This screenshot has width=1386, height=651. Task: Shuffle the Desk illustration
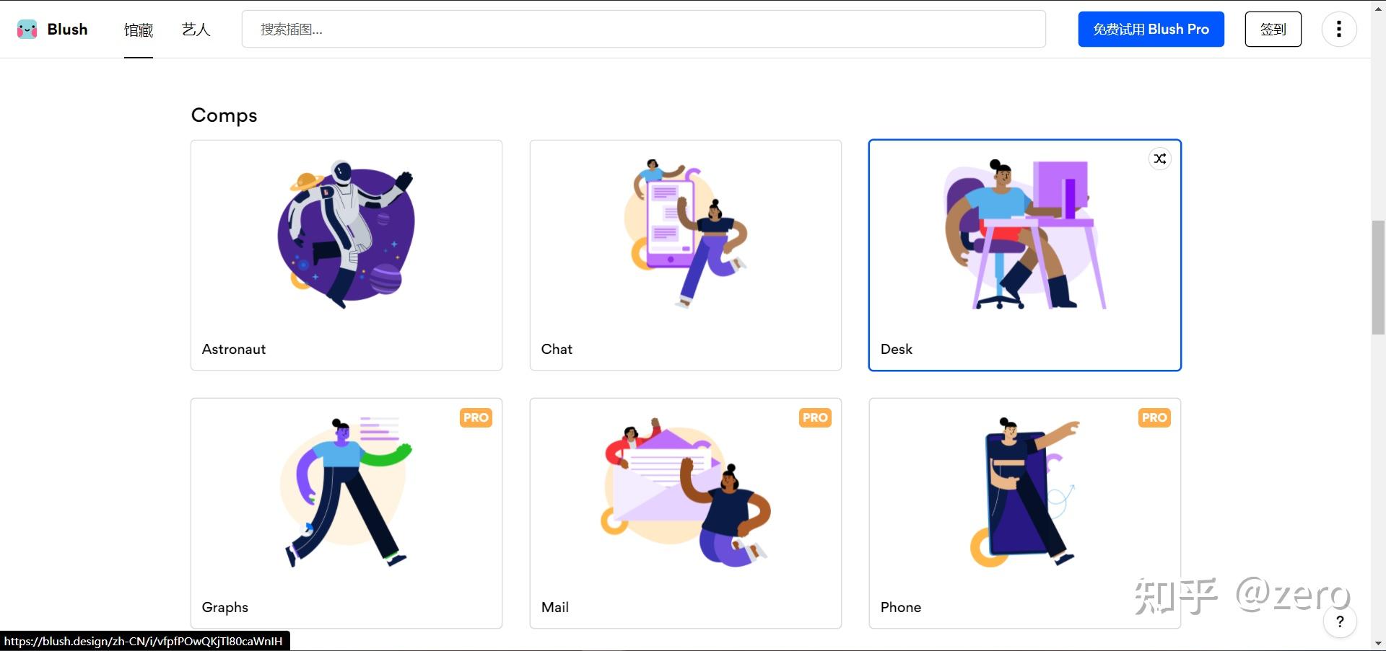(x=1159, y=159)
